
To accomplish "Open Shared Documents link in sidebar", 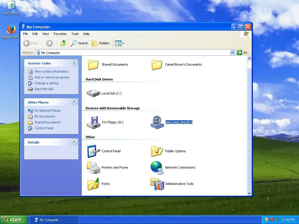I will pyautogui.click(x=48, y=122).
